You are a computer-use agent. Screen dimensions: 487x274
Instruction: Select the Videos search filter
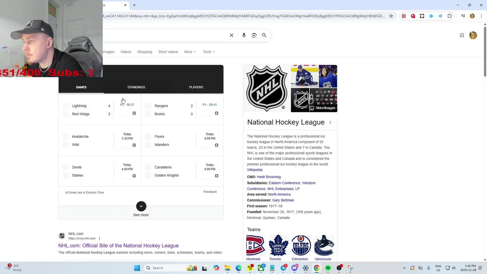click(x=126, y=52)
